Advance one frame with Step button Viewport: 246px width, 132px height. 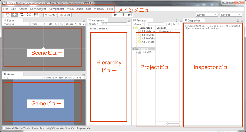tap(129, 15)
